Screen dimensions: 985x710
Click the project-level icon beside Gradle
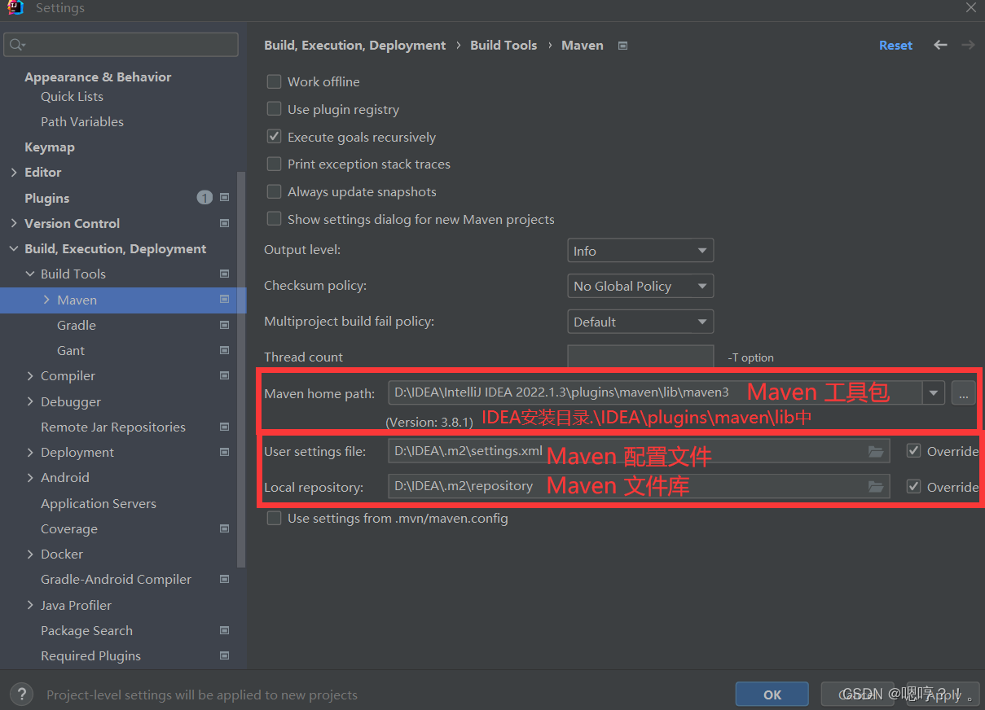tap(225, 325)
